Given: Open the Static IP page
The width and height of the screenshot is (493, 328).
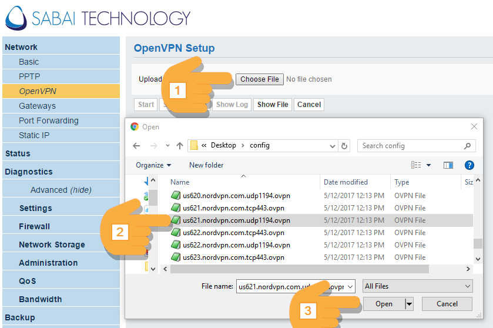Looking at the screenshot, I should pyautogui.click(x=61, y=135).
